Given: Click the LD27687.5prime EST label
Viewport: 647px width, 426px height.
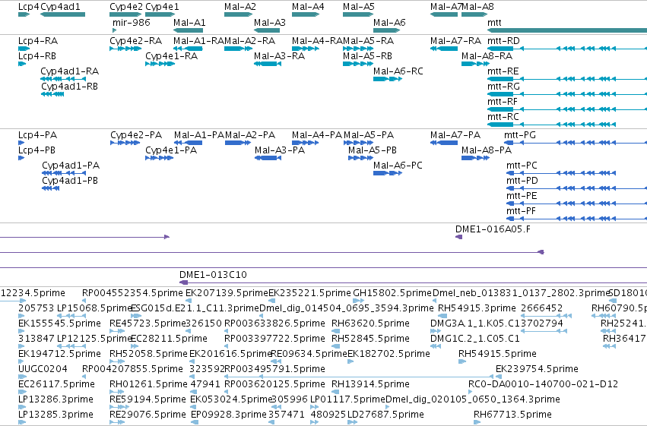Looking at the screenshot, I should [385, 415].
